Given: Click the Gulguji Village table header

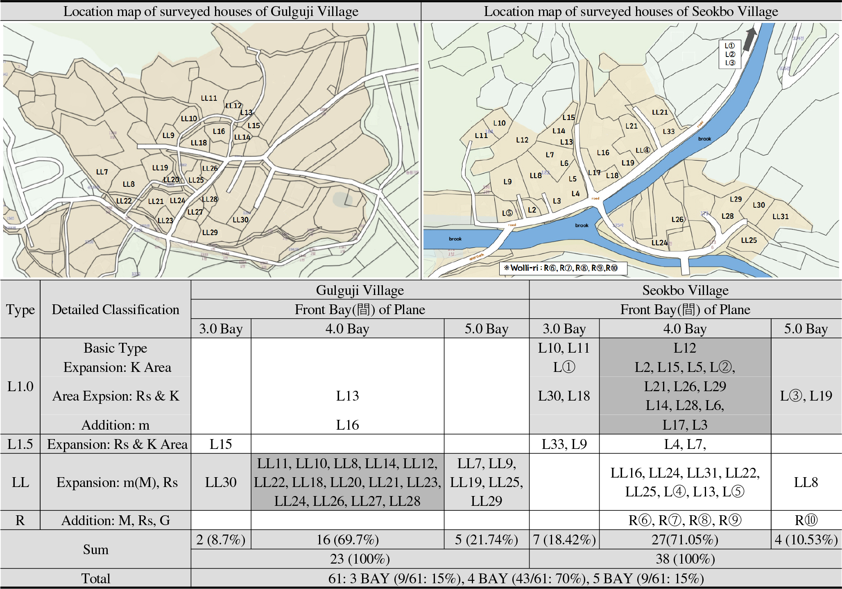Looking at the screenshot, I should tap(360, 290).
